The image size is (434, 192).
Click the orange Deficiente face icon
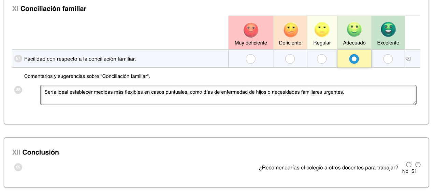click(290, 30)
